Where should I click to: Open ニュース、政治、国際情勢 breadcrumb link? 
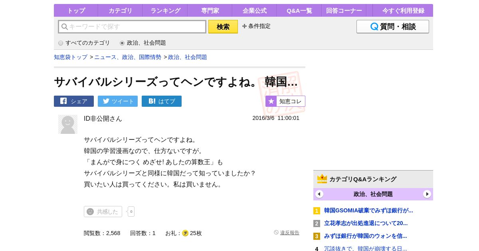(x=128, y=57)
